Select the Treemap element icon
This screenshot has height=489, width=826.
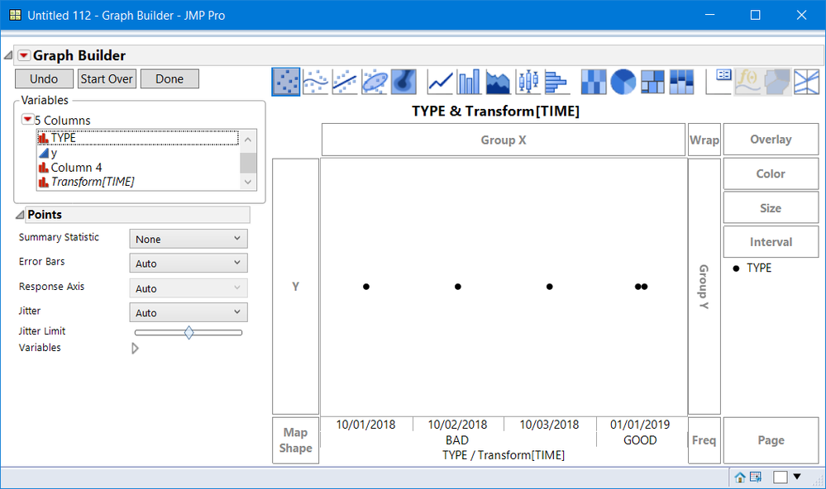(x=652, y=82)
